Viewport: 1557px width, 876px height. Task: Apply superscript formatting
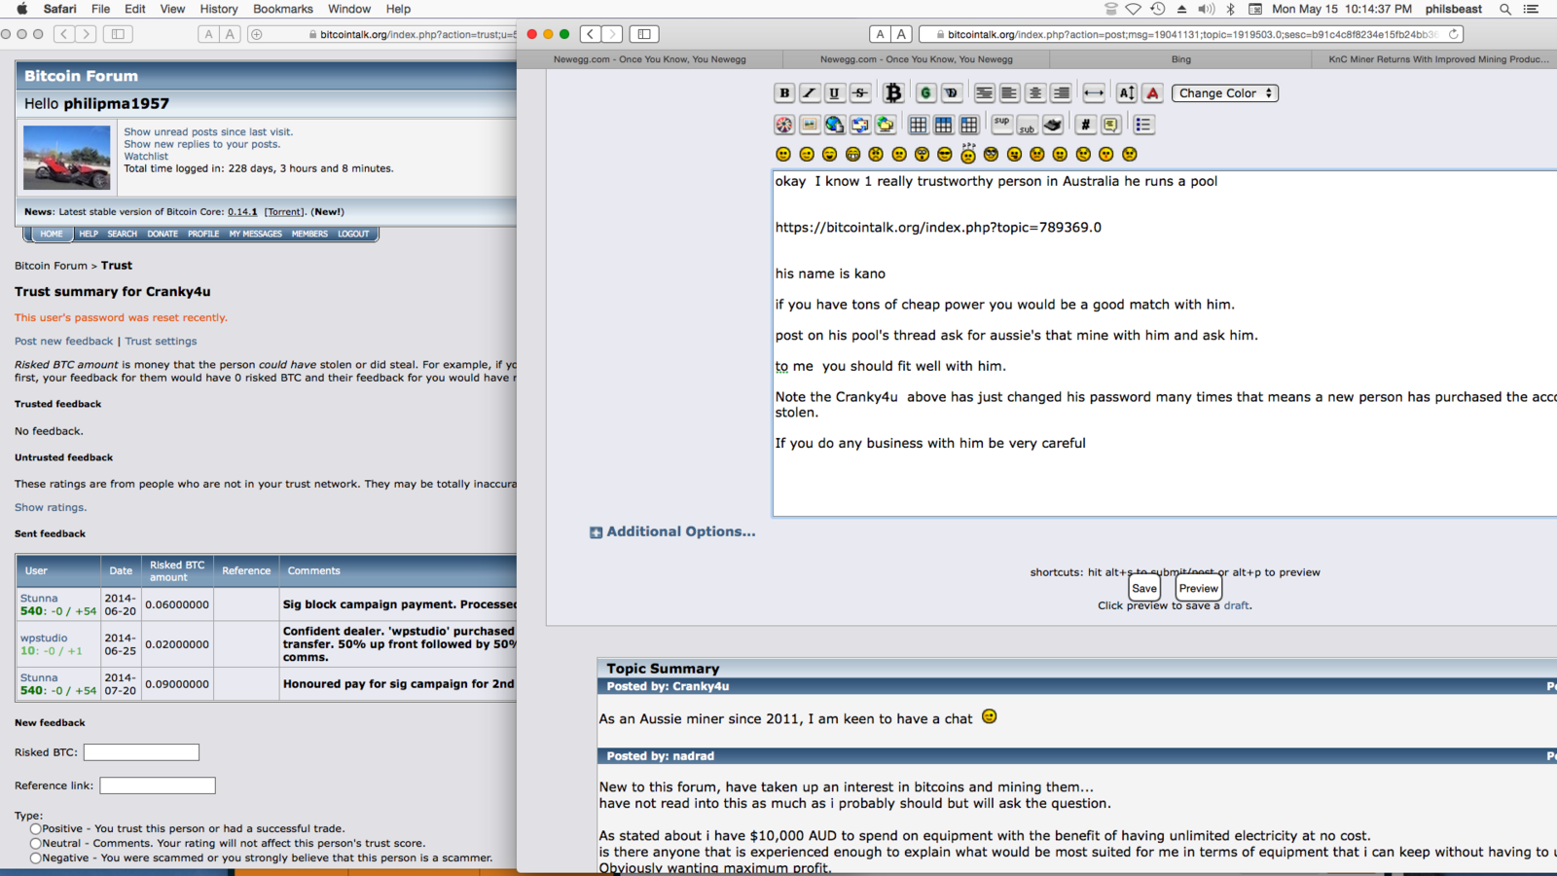[x=1001, y=125]
